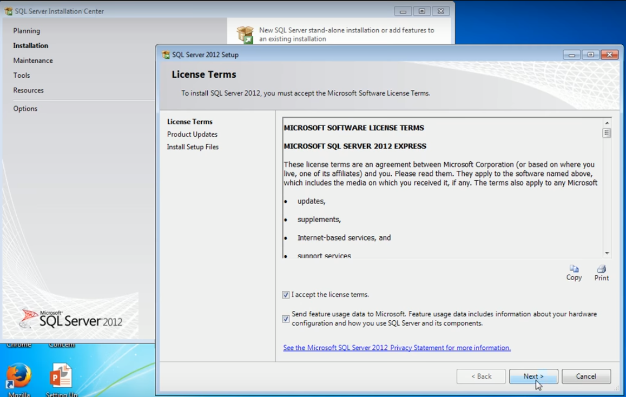
Task: Select the License Terms step in the wizard
Action: [x=189, y=122]
